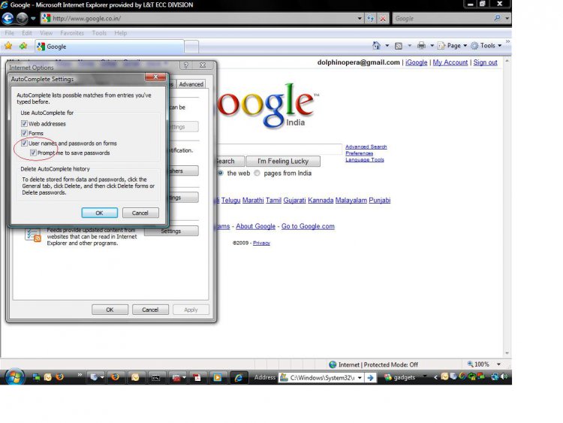Image resolution: width=563 pixels, height=423 pixels.
Task: Click the red Stop loading icon
Action: click(x=383, y=18)
